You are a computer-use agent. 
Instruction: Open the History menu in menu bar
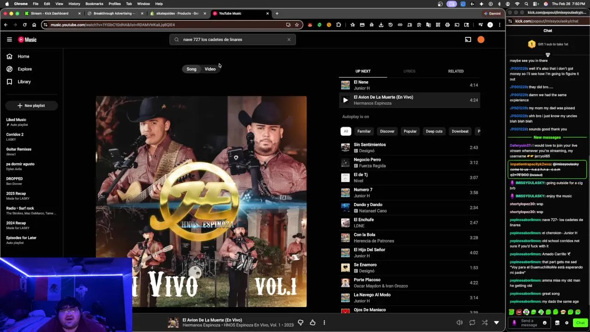tap(74, 4)
